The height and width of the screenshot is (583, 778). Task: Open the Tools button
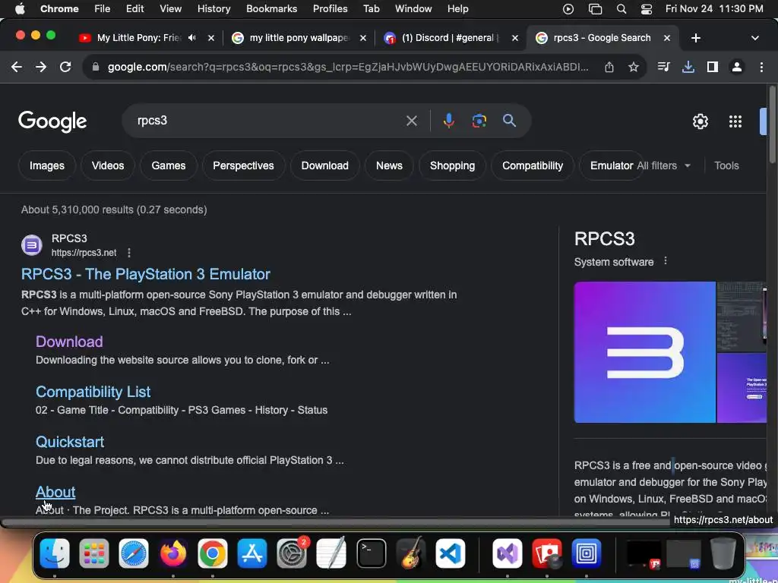tap(726, 165)
